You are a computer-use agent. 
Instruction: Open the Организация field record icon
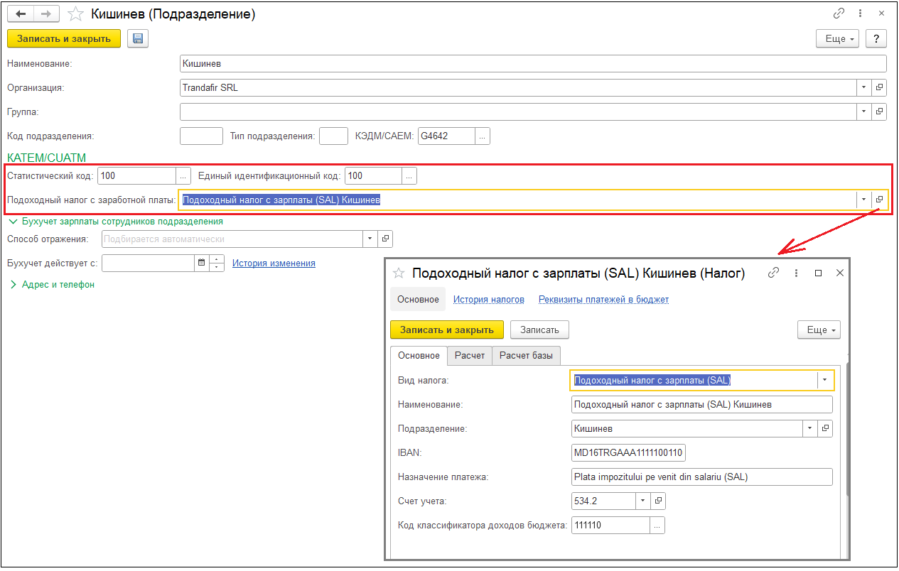click(x=879, y=88)
